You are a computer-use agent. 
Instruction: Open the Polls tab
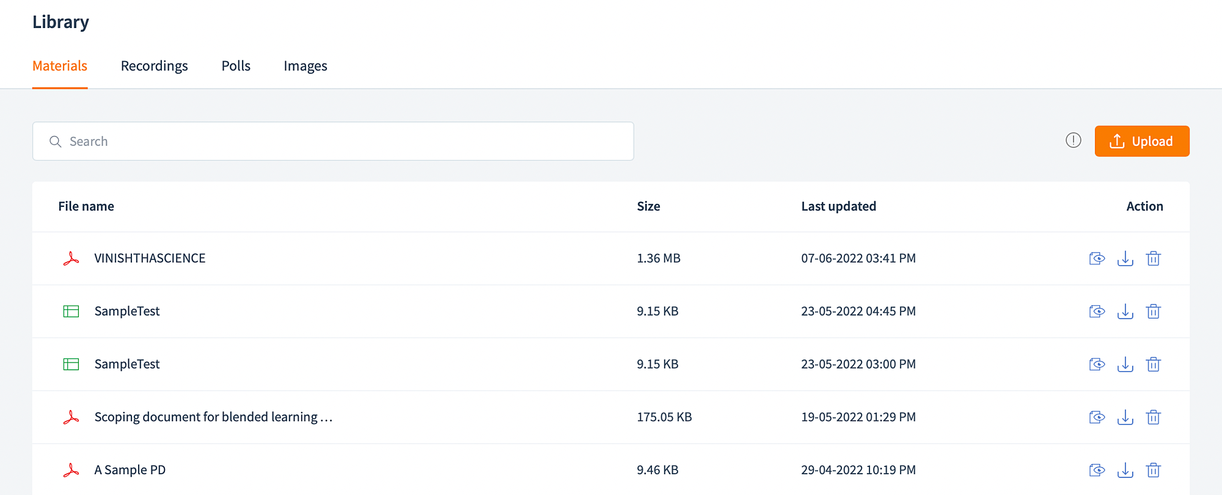236,66
